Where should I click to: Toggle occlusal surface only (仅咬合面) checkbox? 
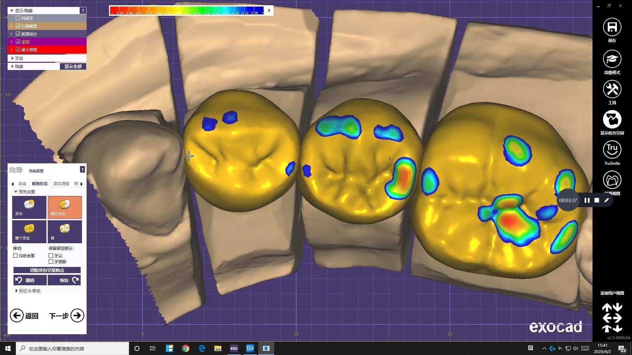[15, 256]
